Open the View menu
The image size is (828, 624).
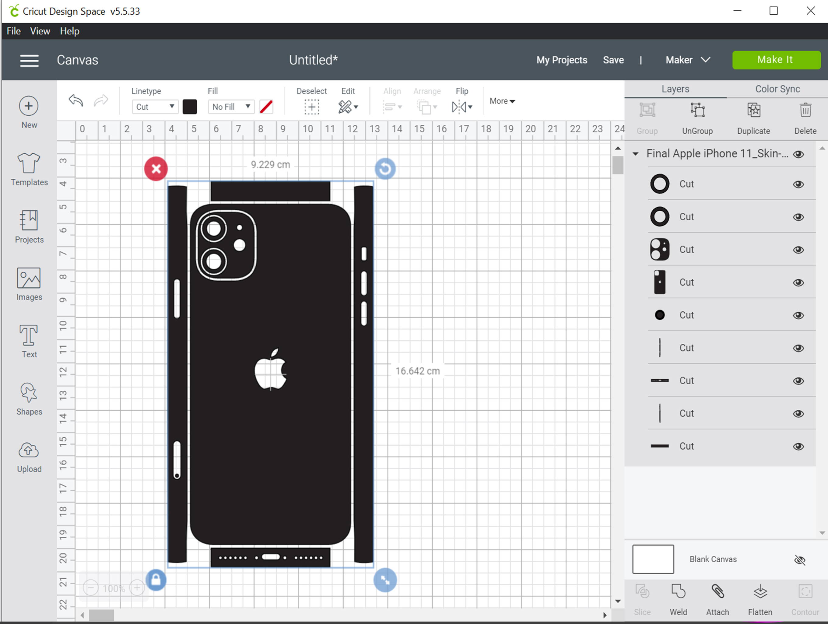tap(40, 31)
